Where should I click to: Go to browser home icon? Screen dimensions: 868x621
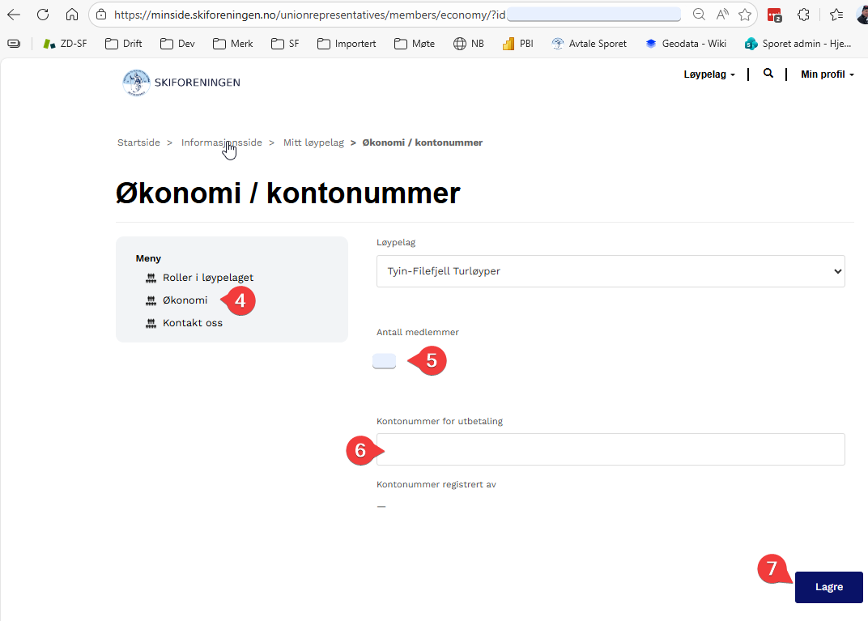pyautogui.click(x=72, y=15)
